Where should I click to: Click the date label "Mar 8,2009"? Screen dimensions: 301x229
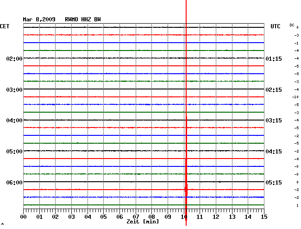(39, 19)
